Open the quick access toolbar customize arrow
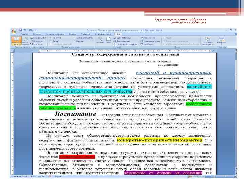The width and height of the screenshot is (244, 183). [36, 30]
